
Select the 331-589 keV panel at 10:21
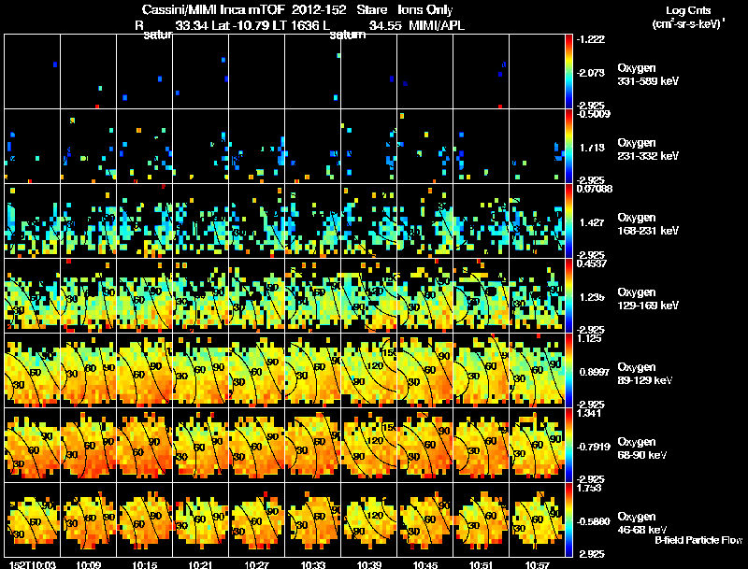pyautogui.click(x=200, y=72)
